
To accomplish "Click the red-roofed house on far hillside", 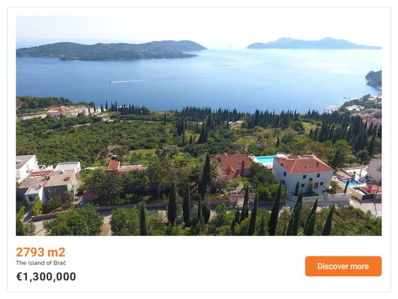I will pos(58,112).
